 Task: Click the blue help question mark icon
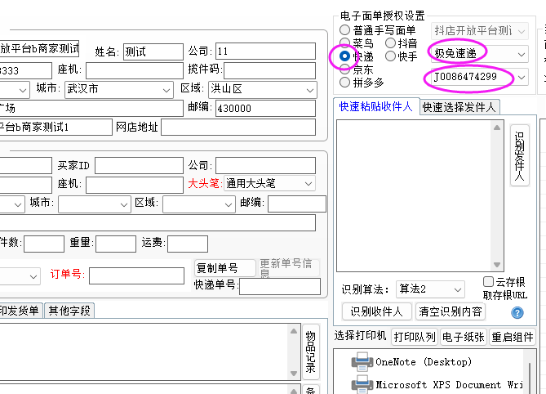517,312
